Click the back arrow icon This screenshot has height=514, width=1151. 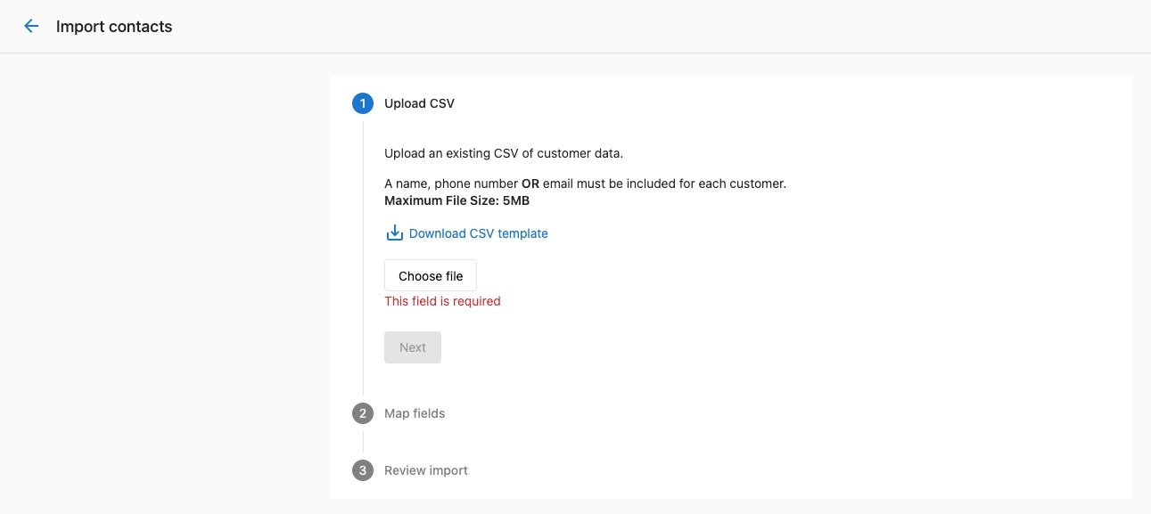(x=31, y=27)
